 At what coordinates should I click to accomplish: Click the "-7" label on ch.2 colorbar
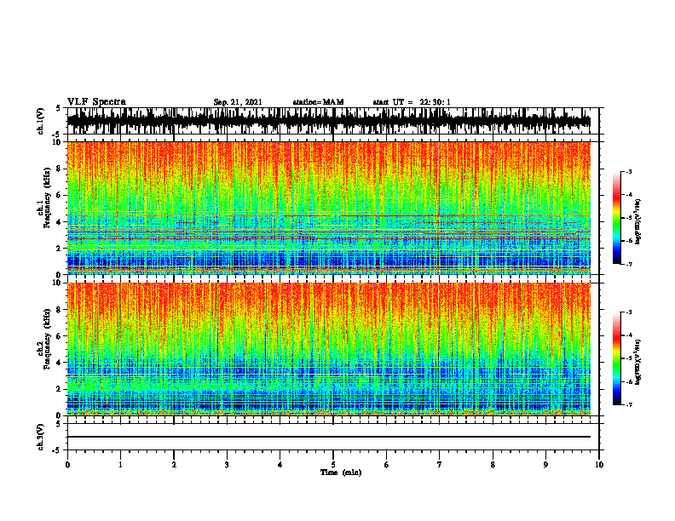(628, 404)
